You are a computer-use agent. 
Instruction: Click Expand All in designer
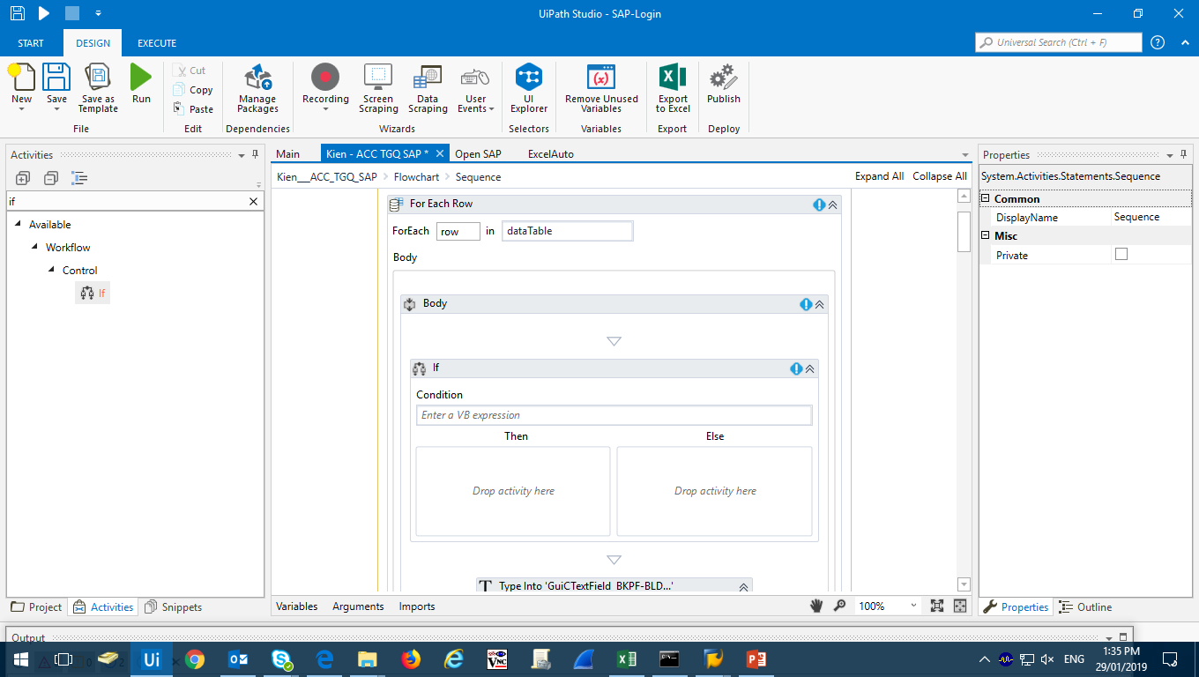(879, 176)
